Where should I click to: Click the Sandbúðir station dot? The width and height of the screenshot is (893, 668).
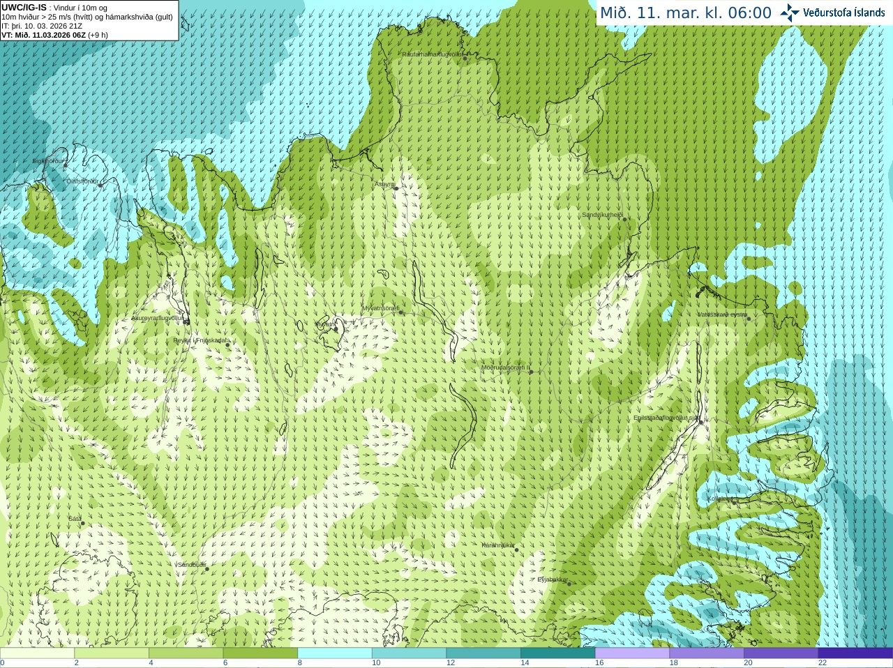pyautogui.click(x=207, y=569)
